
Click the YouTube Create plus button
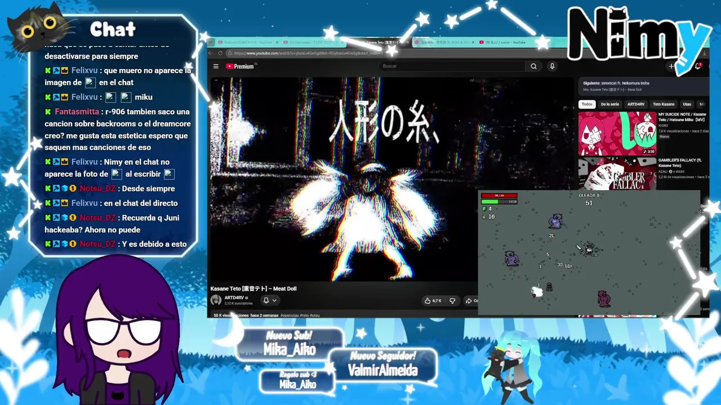[671, 66]
